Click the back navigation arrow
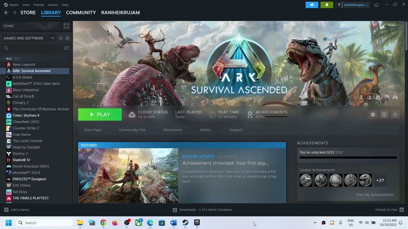 pyautogui.click(x=6, y=12)
